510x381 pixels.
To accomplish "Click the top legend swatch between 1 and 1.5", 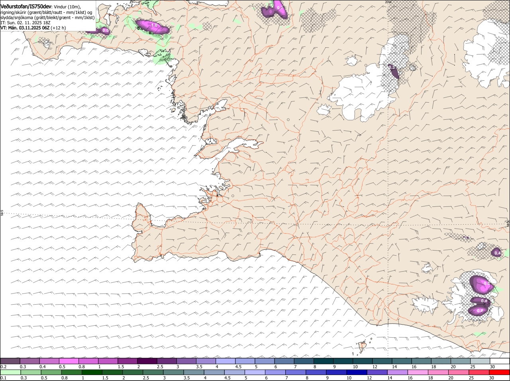I will click(108, 361).
